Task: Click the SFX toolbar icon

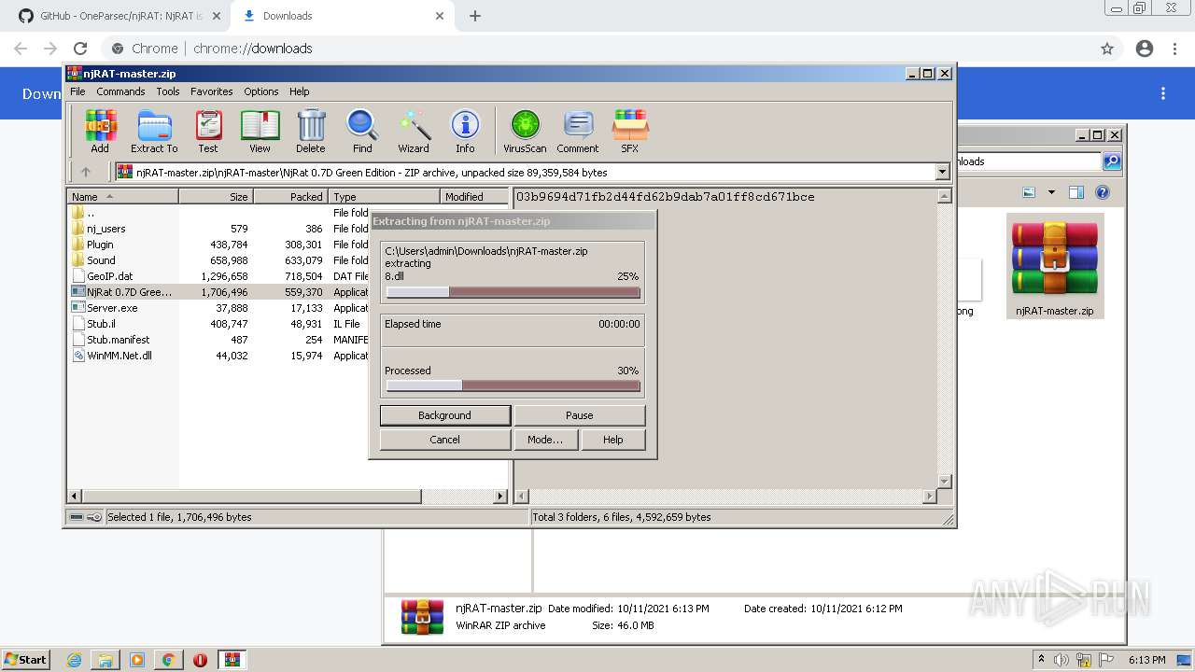Action: click(630, 131)
